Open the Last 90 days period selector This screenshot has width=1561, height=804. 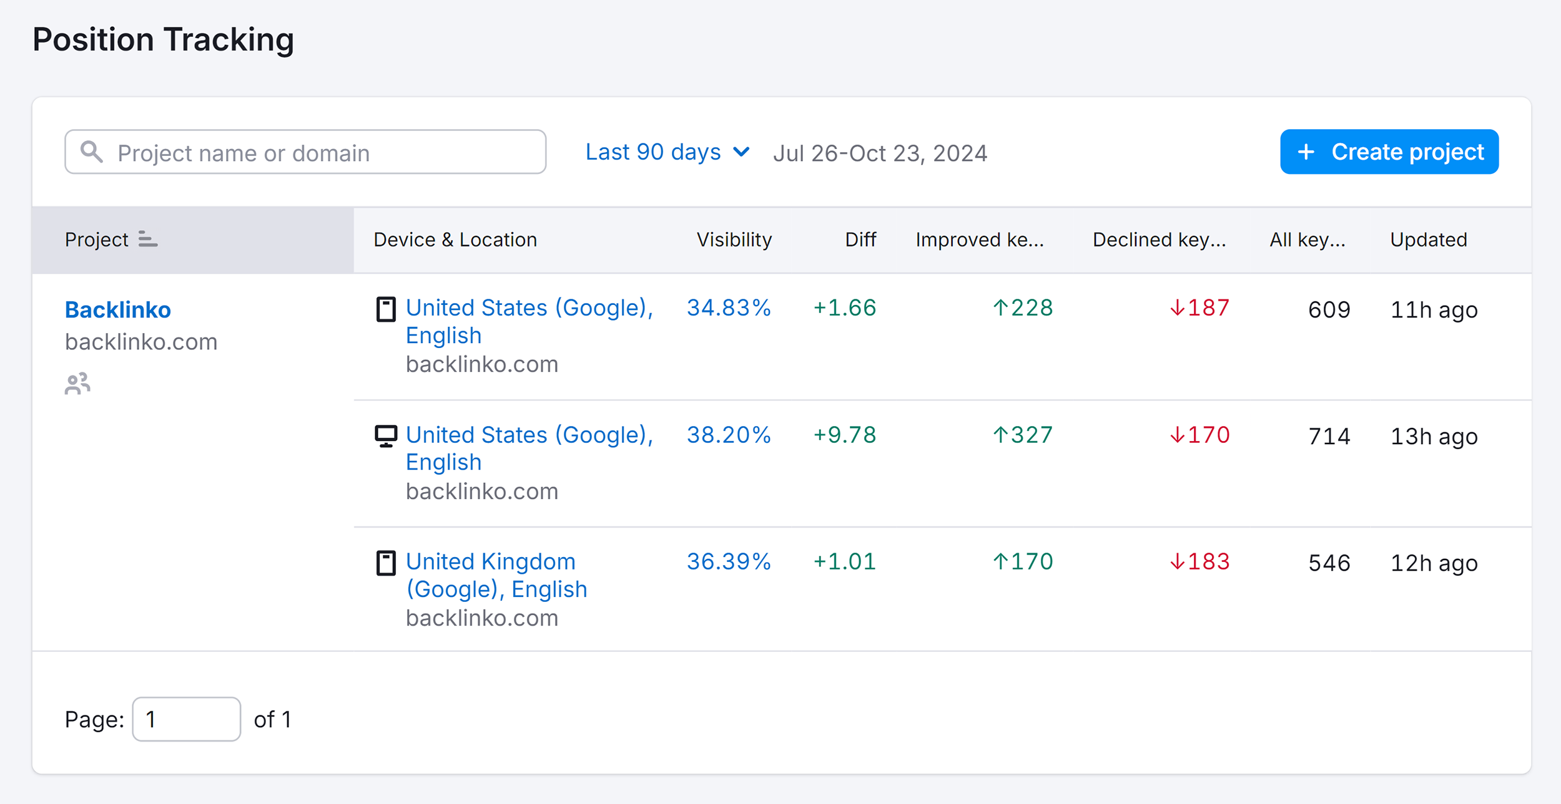[x=652, y=152]
